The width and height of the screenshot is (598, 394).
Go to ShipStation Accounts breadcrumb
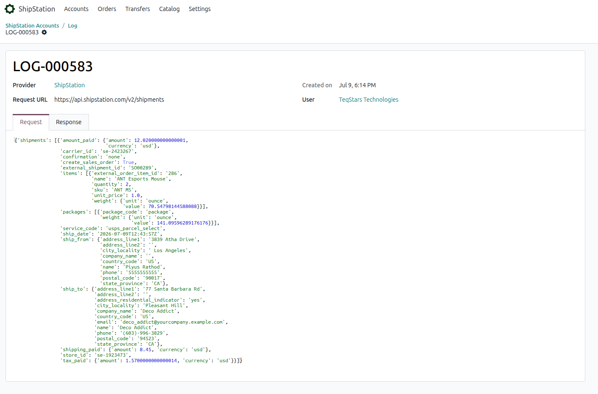point(32,25)
